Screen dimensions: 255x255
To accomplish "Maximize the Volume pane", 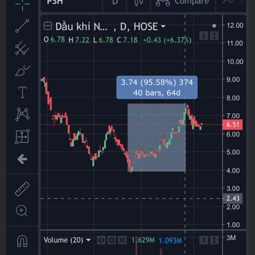I will pos(214,240).
